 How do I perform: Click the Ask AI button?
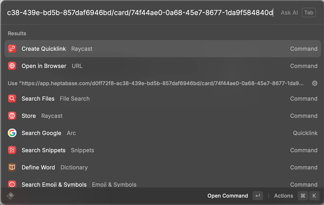[289, 13]
